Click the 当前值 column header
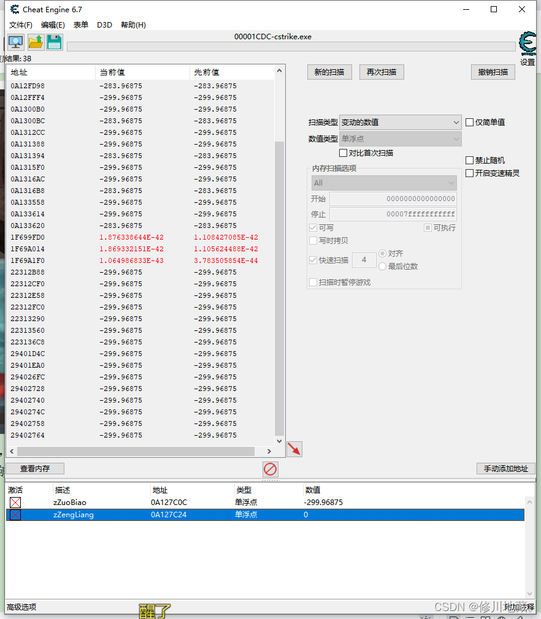 (x=143, y=72)
